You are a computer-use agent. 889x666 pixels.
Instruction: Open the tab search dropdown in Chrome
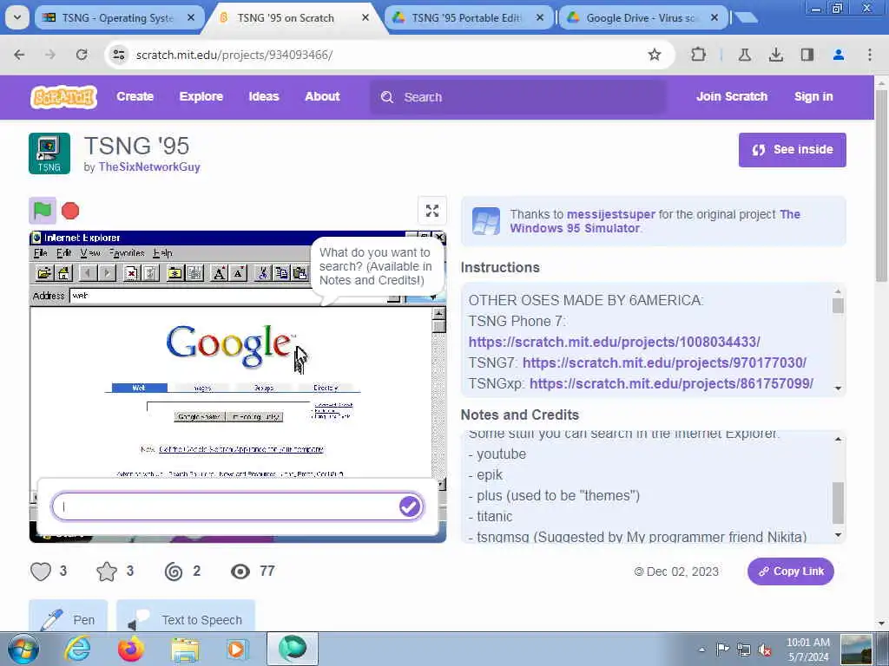[17, 17]
